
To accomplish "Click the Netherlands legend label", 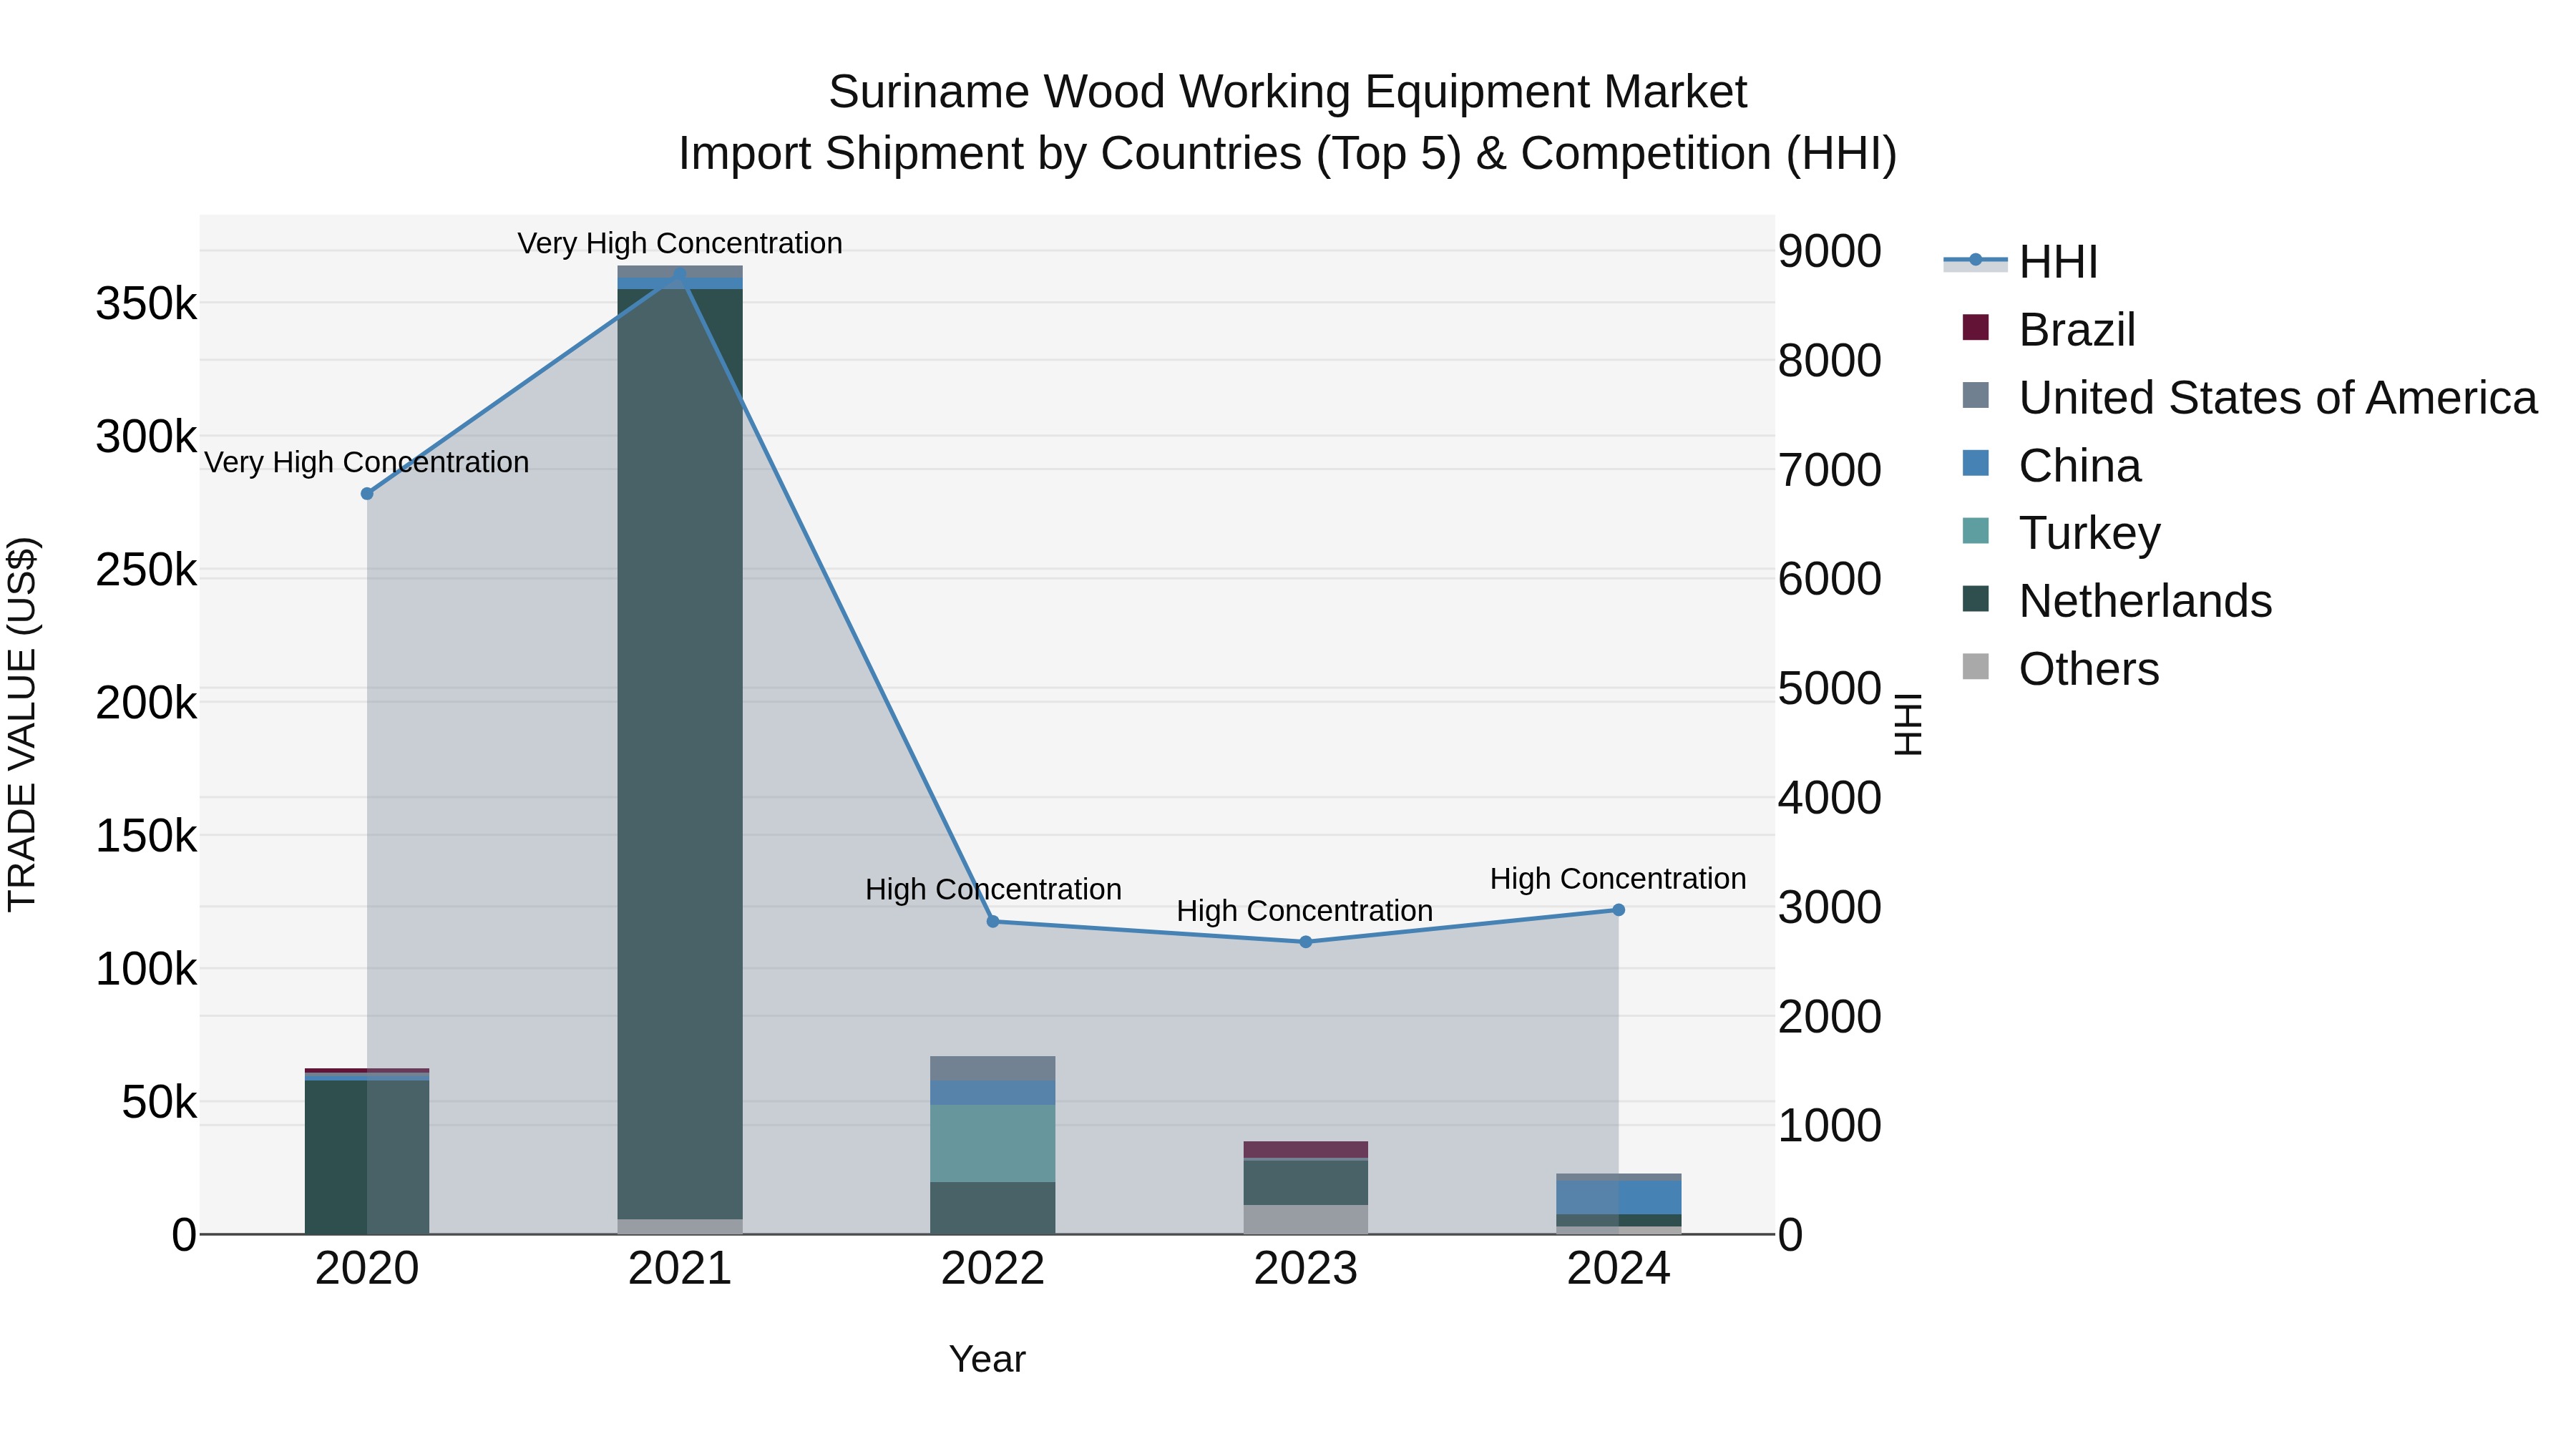I will pos(2145,601).
